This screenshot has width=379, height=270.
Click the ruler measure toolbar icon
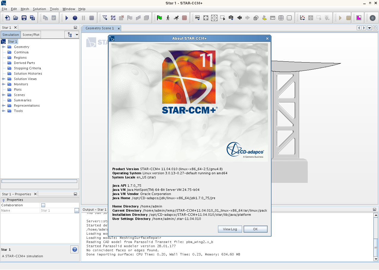(273, 18)
